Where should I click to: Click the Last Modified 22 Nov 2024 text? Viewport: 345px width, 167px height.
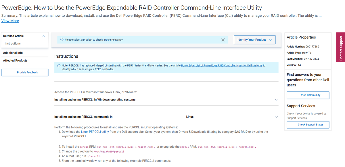303,59
